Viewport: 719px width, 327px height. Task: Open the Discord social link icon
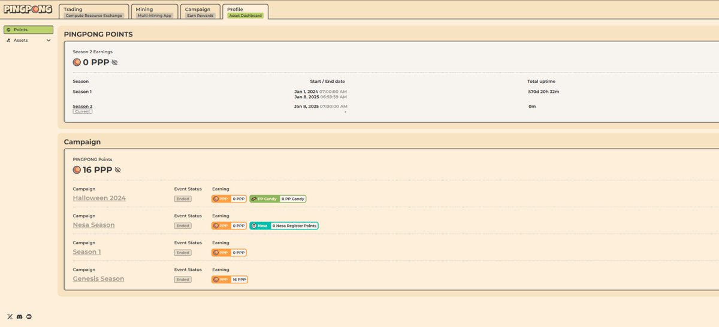(19, 316)
